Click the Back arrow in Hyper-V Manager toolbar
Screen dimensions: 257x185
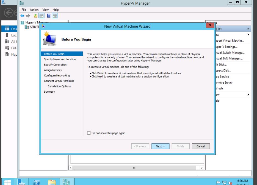pos(22,16)
